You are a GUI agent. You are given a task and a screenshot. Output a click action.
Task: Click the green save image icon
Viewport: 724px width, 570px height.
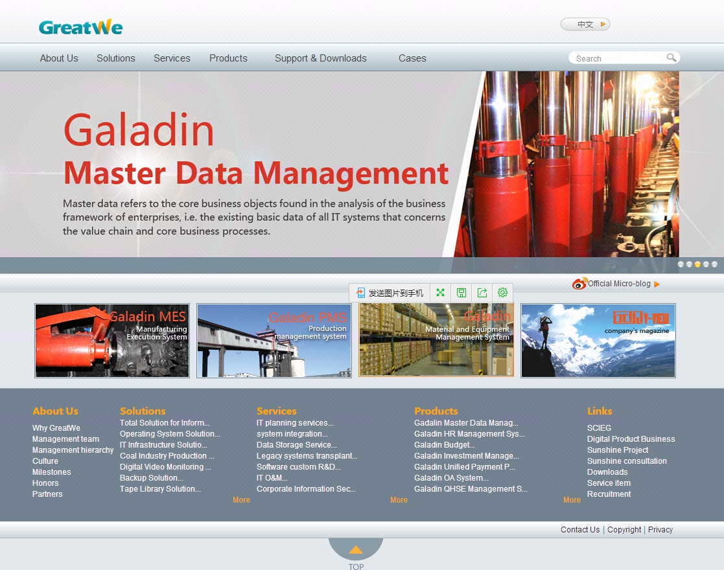461,293
